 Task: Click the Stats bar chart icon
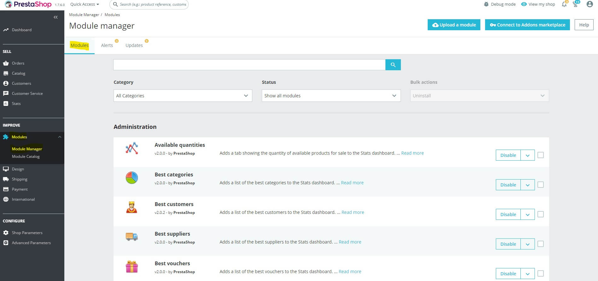(6, 104)
